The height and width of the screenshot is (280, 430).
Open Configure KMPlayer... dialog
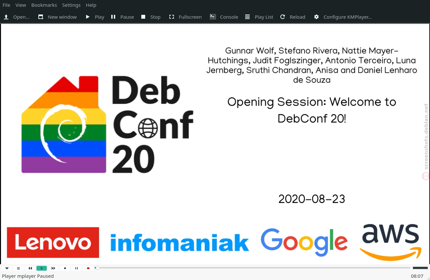(x=343, y=17)
